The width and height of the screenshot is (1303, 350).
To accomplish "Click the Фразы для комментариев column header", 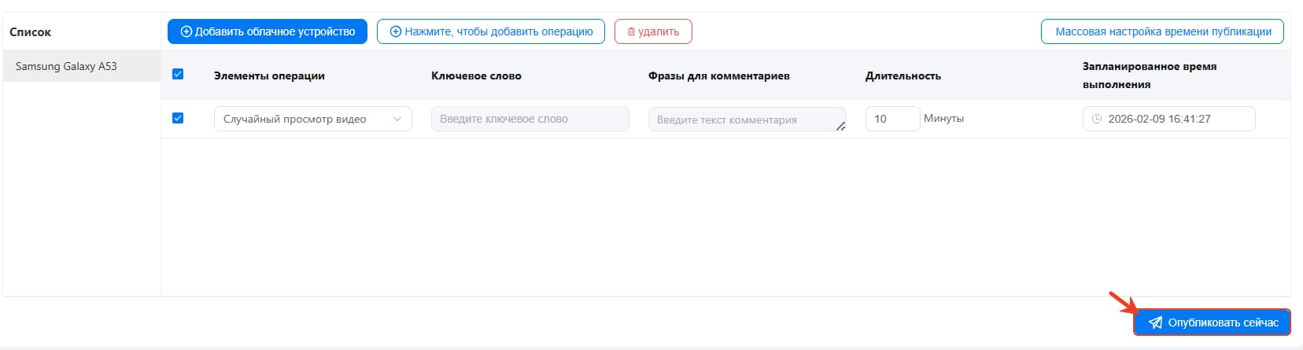I will [x=719, y=76].
